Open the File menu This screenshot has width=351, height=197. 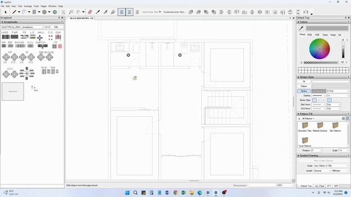point(3,6)
